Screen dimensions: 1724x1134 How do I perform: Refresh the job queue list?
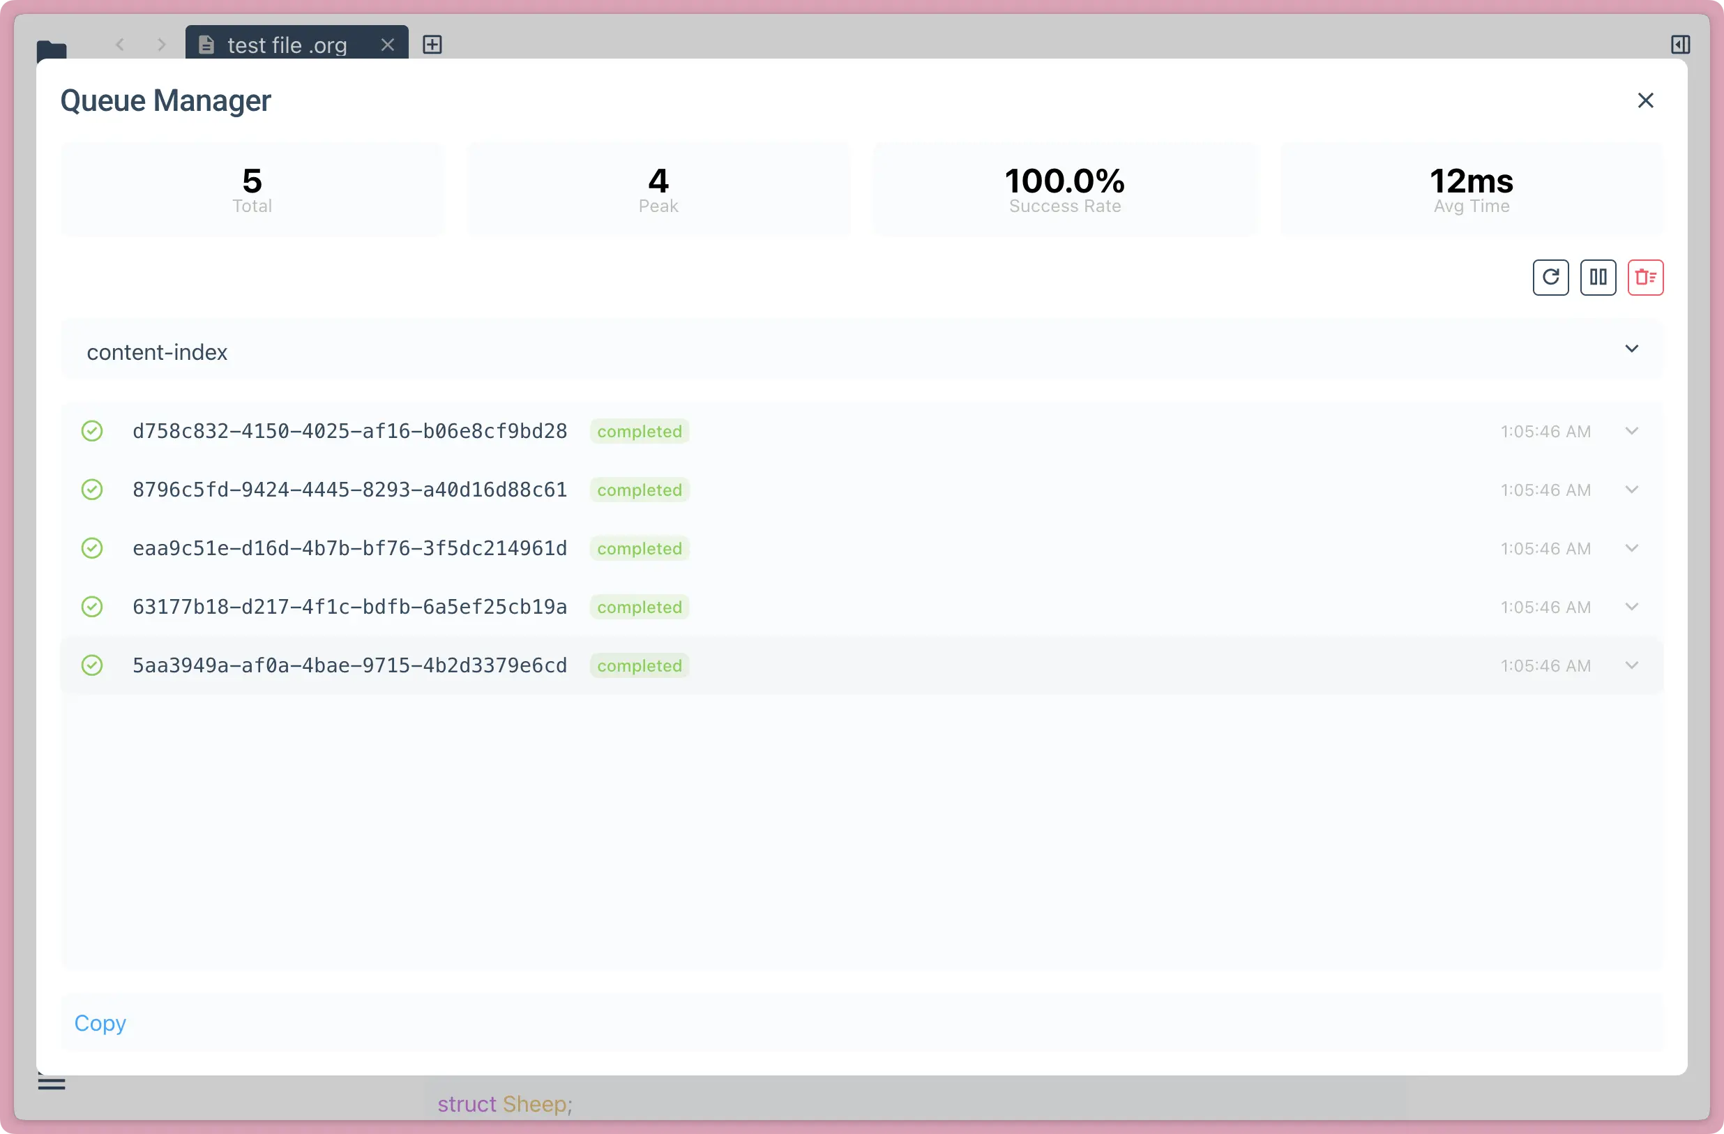point(1550,277)
